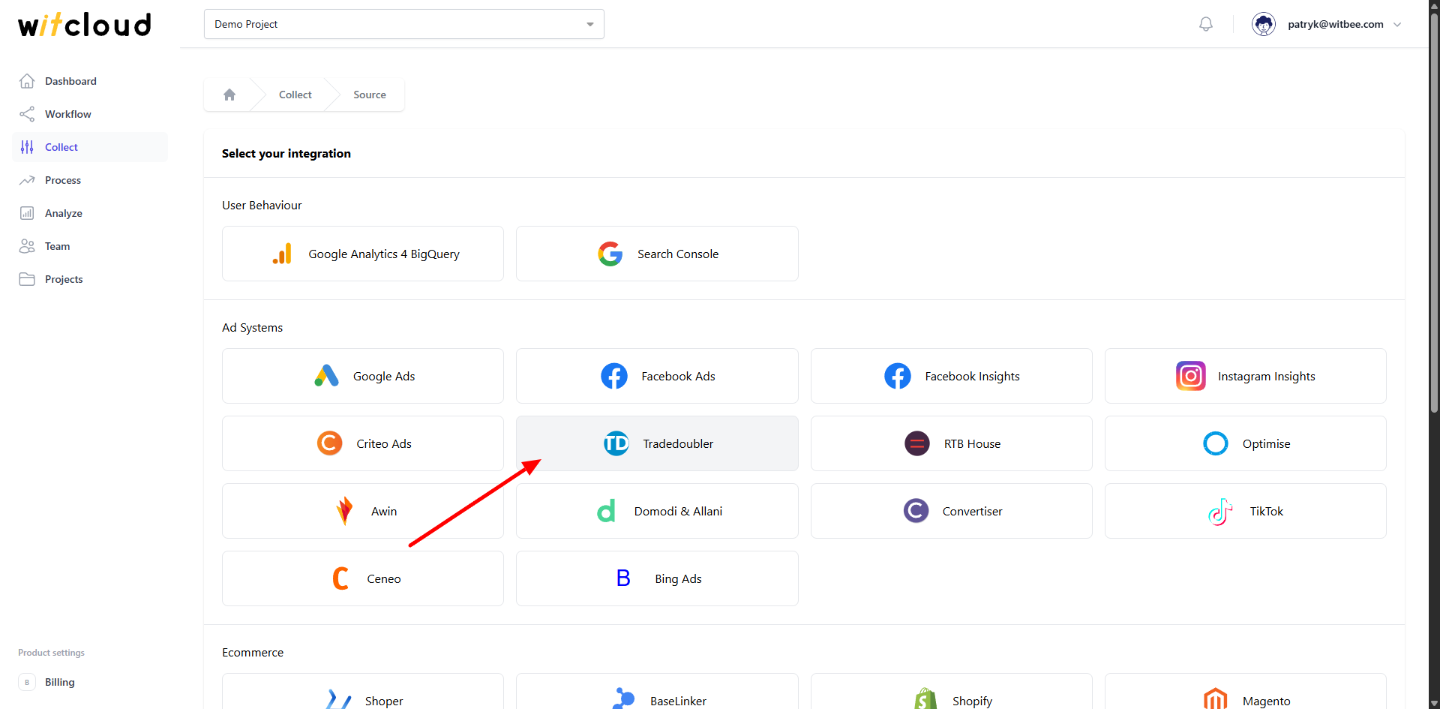Click the 'Ecommerce' section label

coord(253,652)
